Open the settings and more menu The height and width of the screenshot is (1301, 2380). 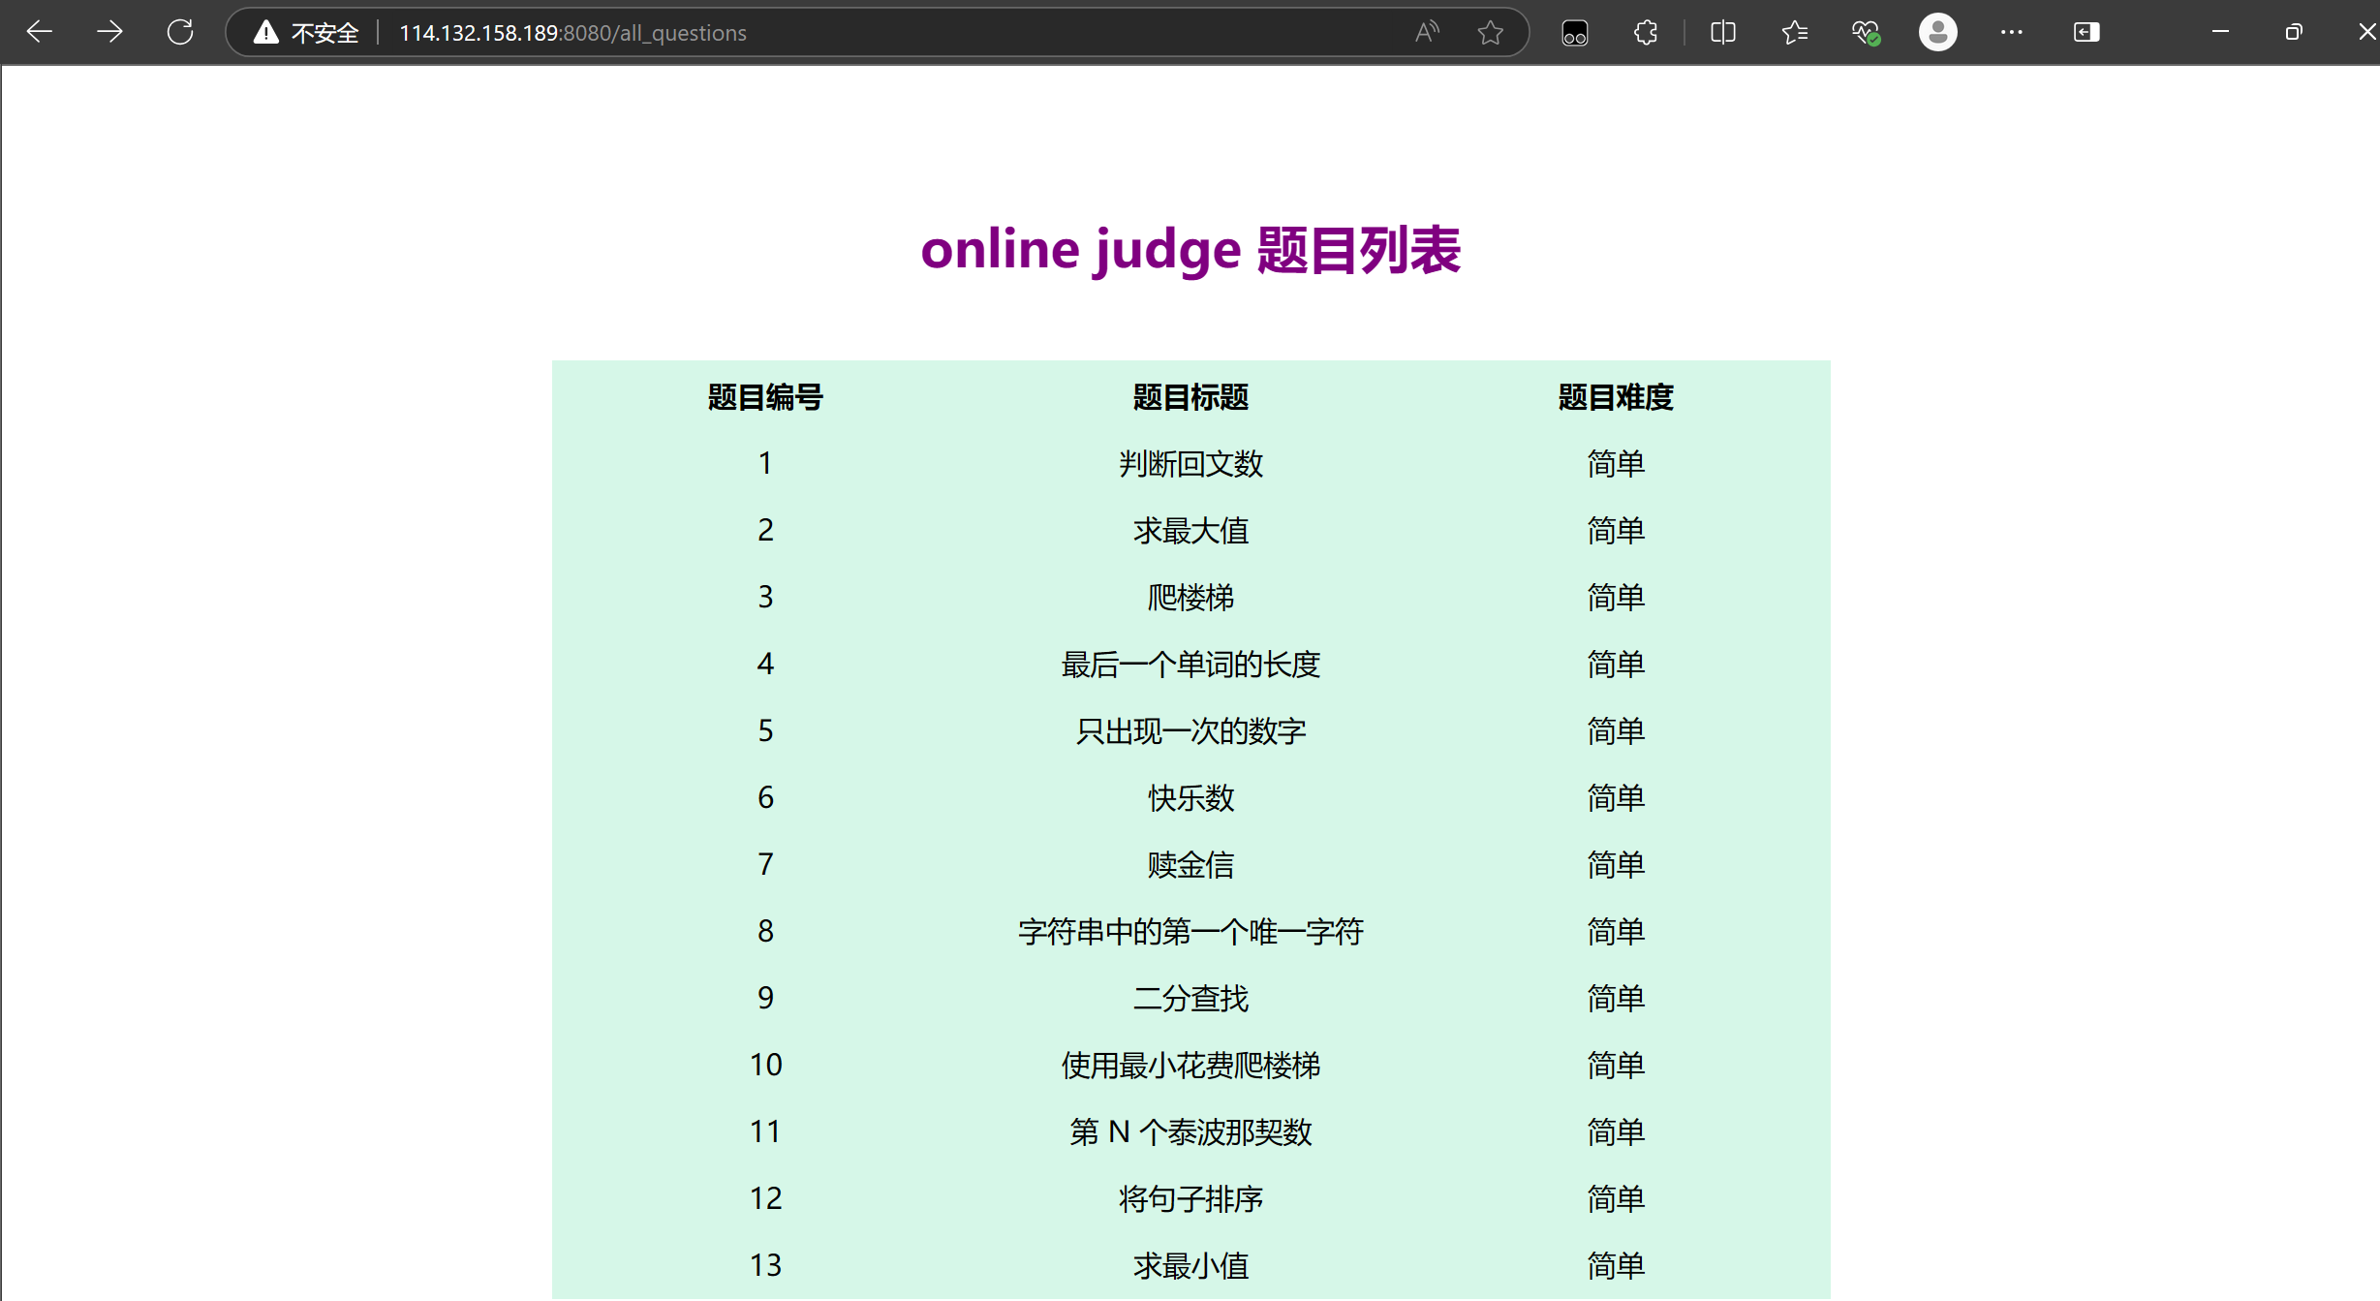tap(2011, 32)
